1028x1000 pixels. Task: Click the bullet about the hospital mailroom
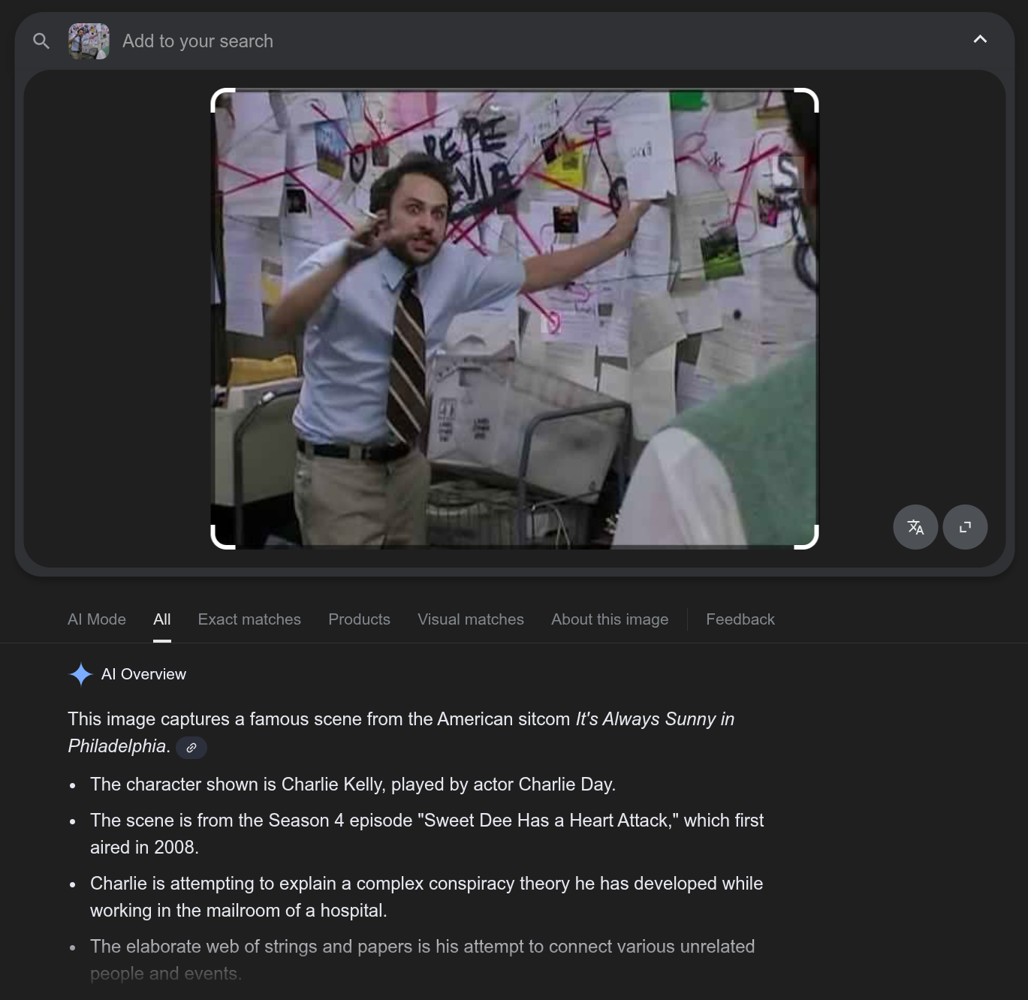(427, 897)
